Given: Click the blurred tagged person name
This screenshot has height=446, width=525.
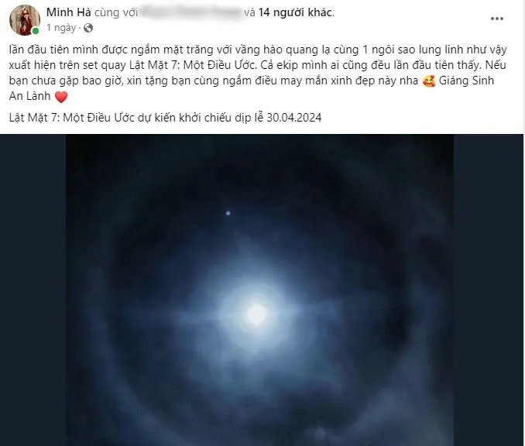Looking at the screenshot, I should (190, 12).
